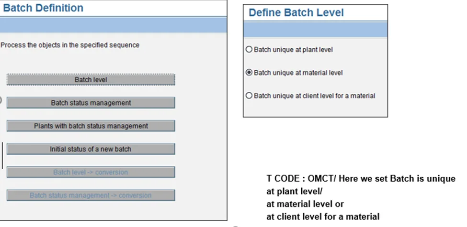Screen dimensions: 467x227
Task: Click the bold "T CODE : OMCT" annotation line
Action: coord(361,178)
